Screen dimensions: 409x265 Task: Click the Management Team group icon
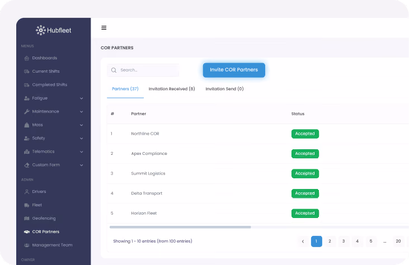coord(27,245)
